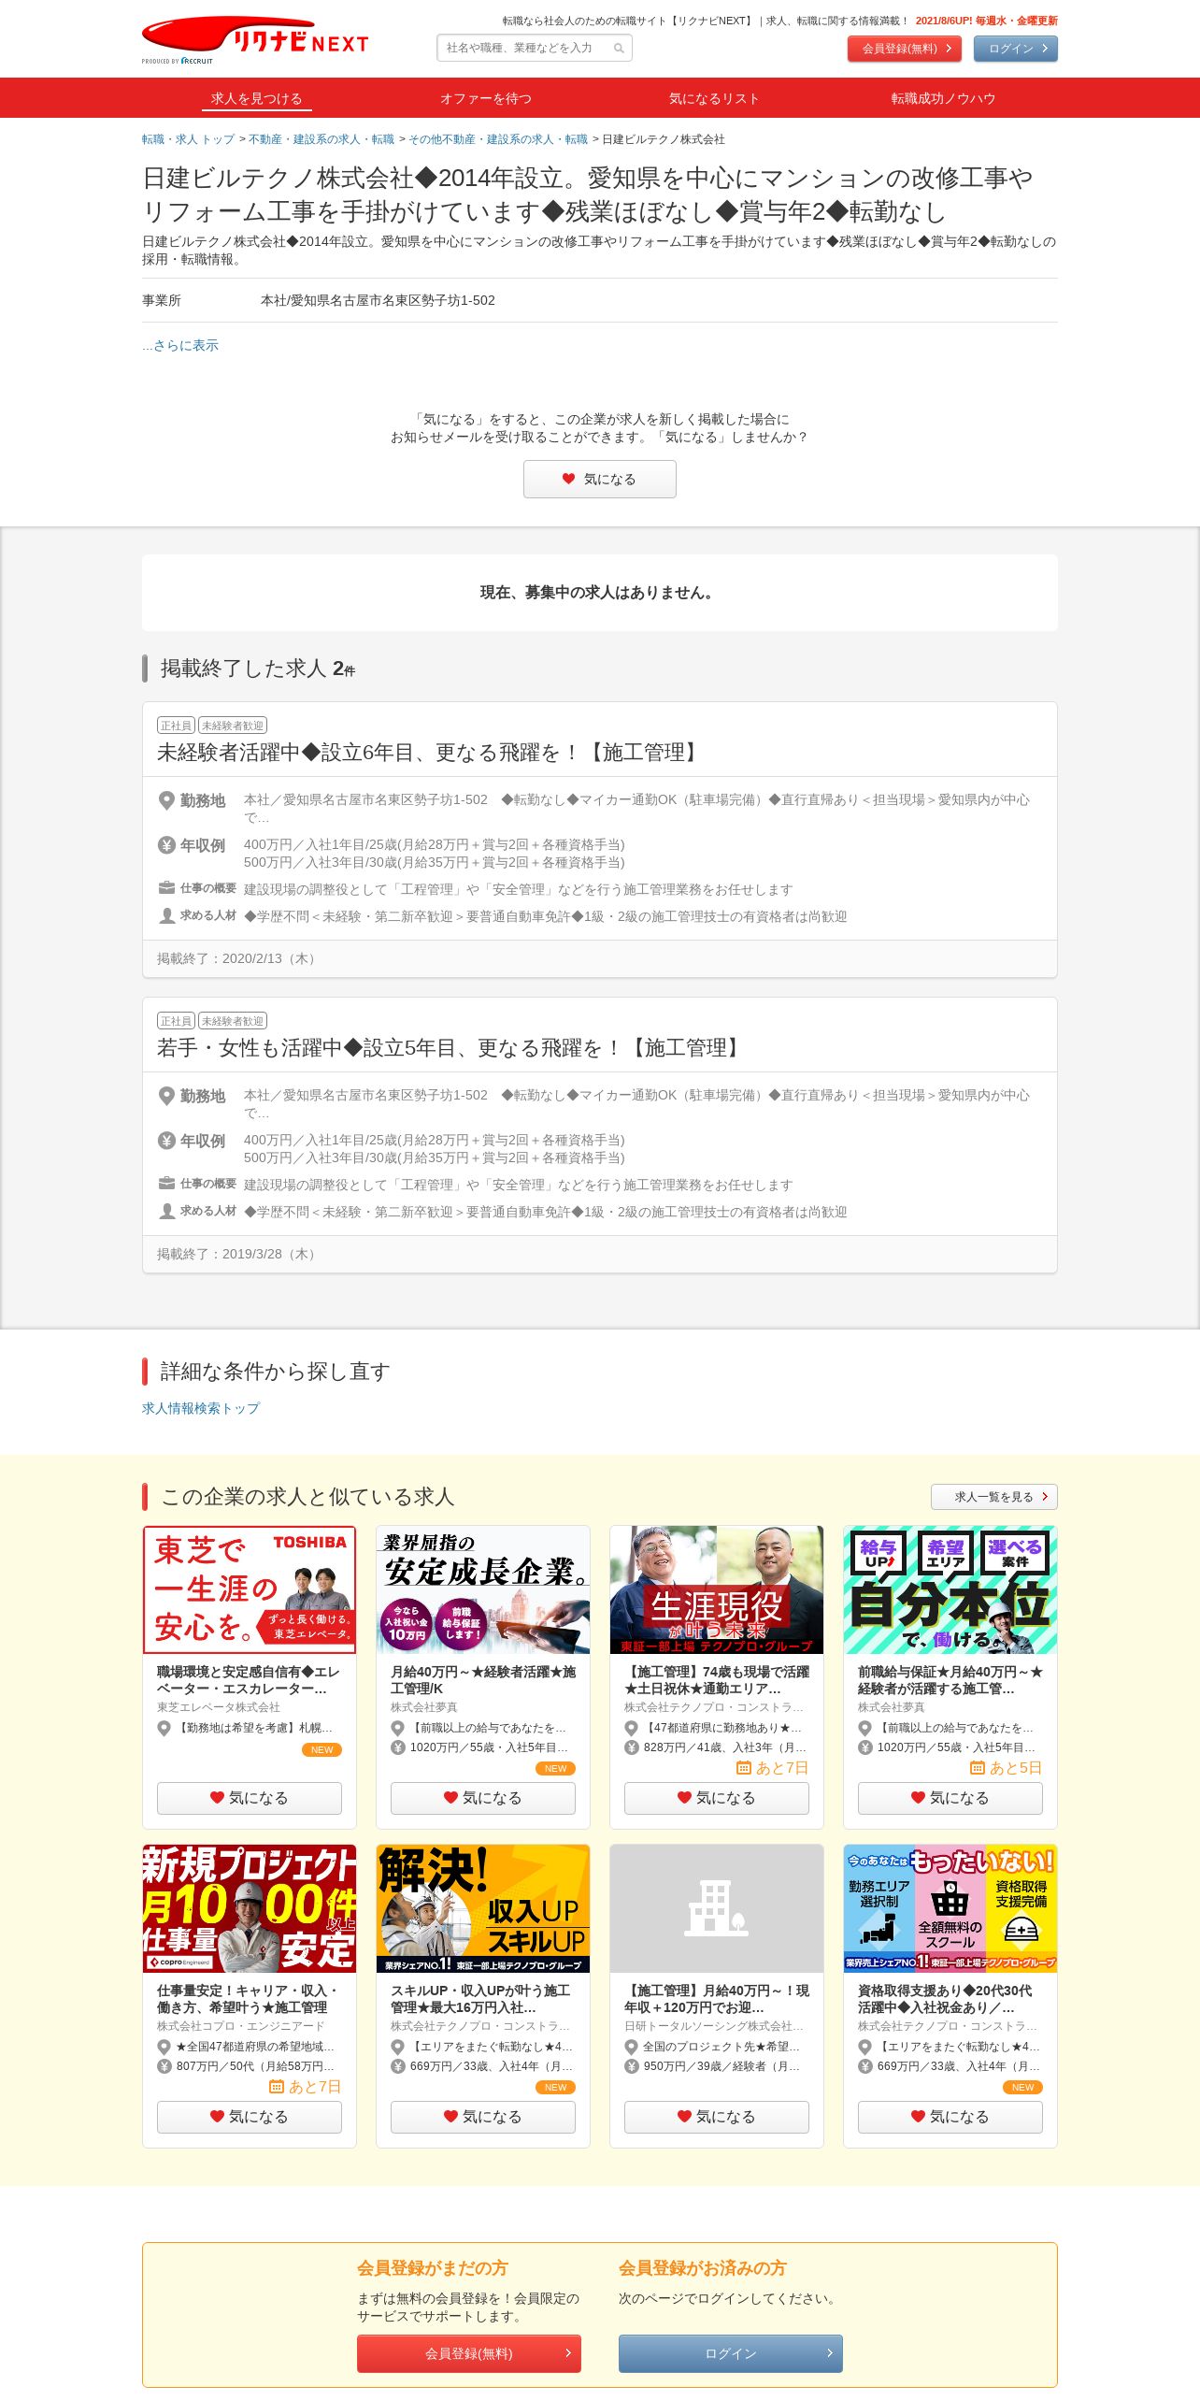Click briefcase 仕事の概要 icon in 未経験者活躍中 job

tap(166, 888)
